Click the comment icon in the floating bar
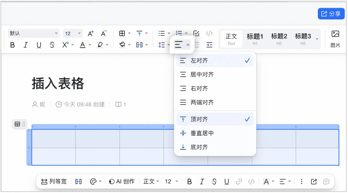Image resolution: width=348 pixels, height=193 pixels. point(326,182)
